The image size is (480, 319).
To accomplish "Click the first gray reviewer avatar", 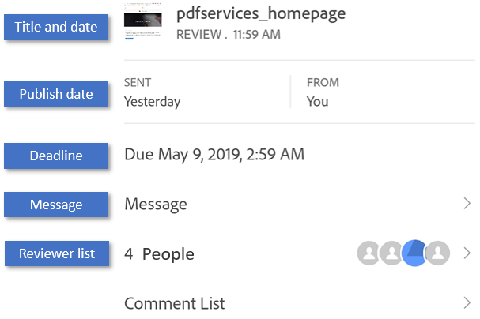I will tap(369, 253).
